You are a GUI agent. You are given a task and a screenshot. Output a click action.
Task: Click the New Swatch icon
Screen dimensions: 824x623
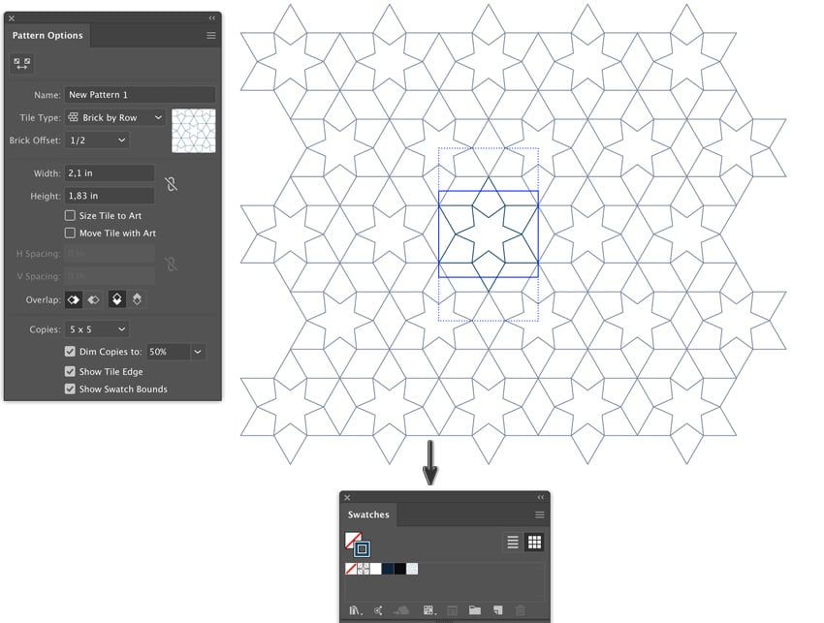pos(496,608)
